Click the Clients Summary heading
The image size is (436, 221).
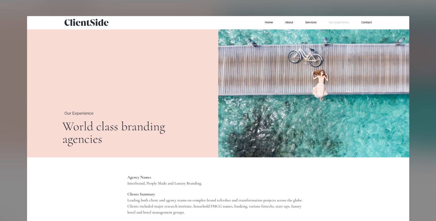[x=141, y=194]
